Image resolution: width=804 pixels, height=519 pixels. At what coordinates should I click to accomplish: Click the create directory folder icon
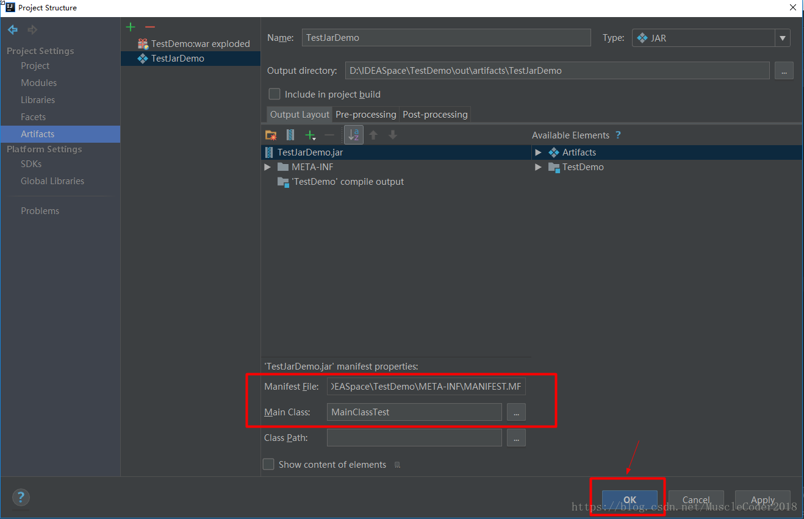pyautogui.click(x=271, y=135)
